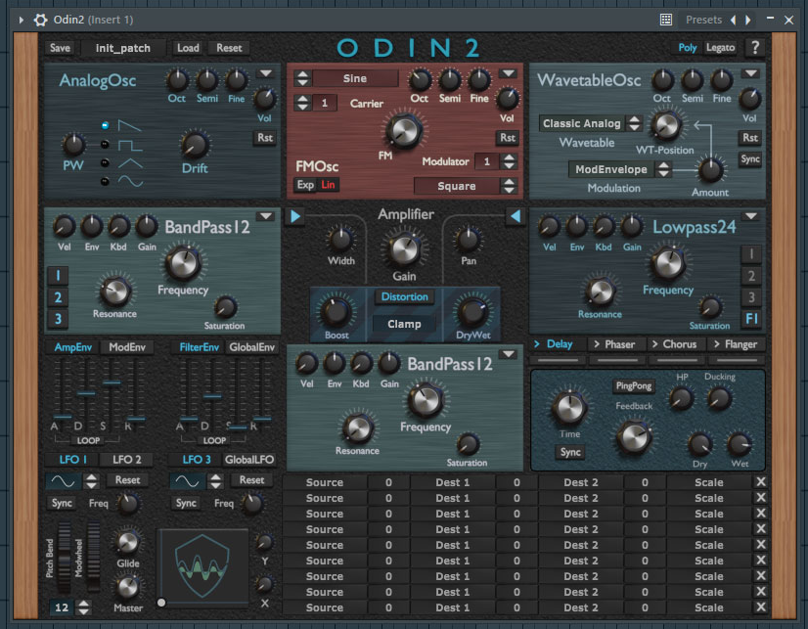Remove the first modulation matrix row
808x629 pixels.
click(x=761, y=482)
